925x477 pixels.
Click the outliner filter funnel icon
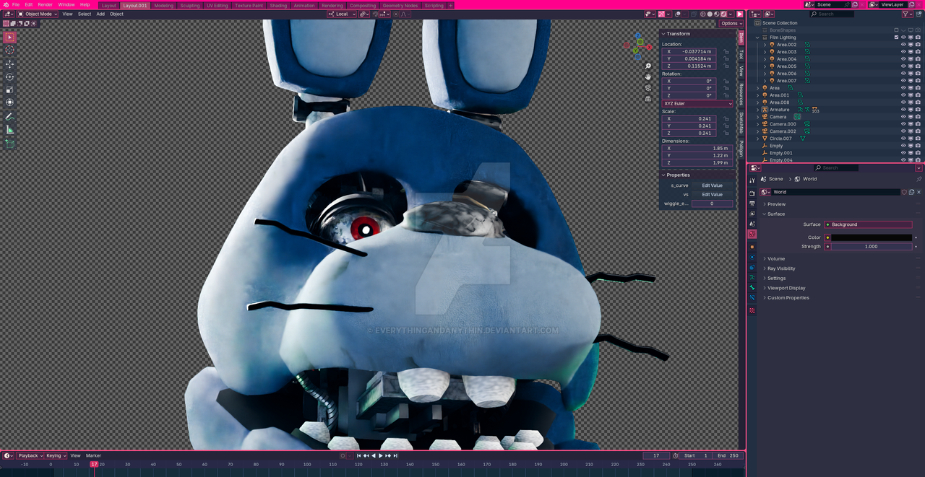pyautogui.click(x=906, y=14)
